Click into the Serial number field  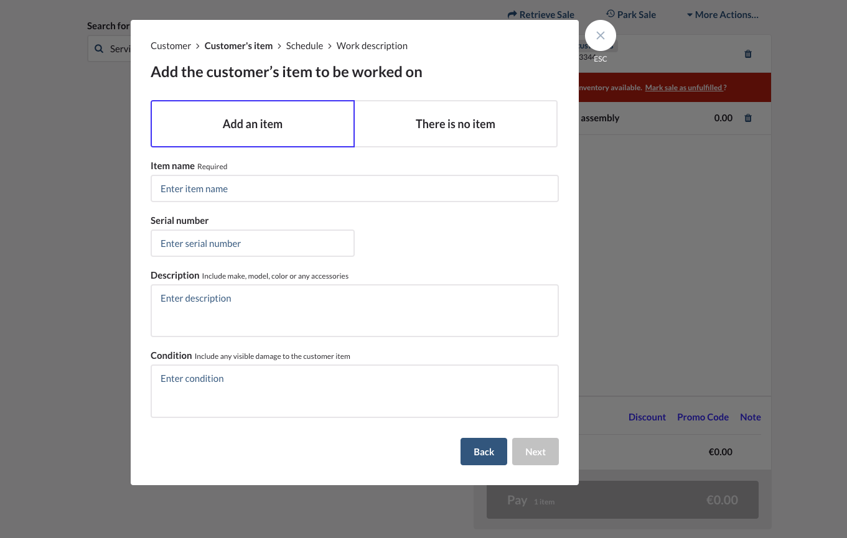[x=252, y=243]
